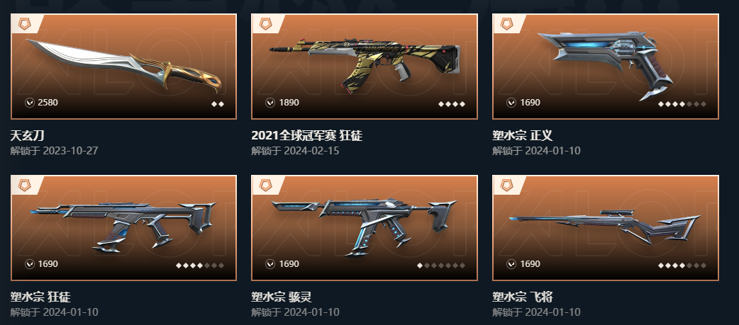Click the tier badge on 塑水宗 正义 card
The image size is (739, 325).
[506, 23]
